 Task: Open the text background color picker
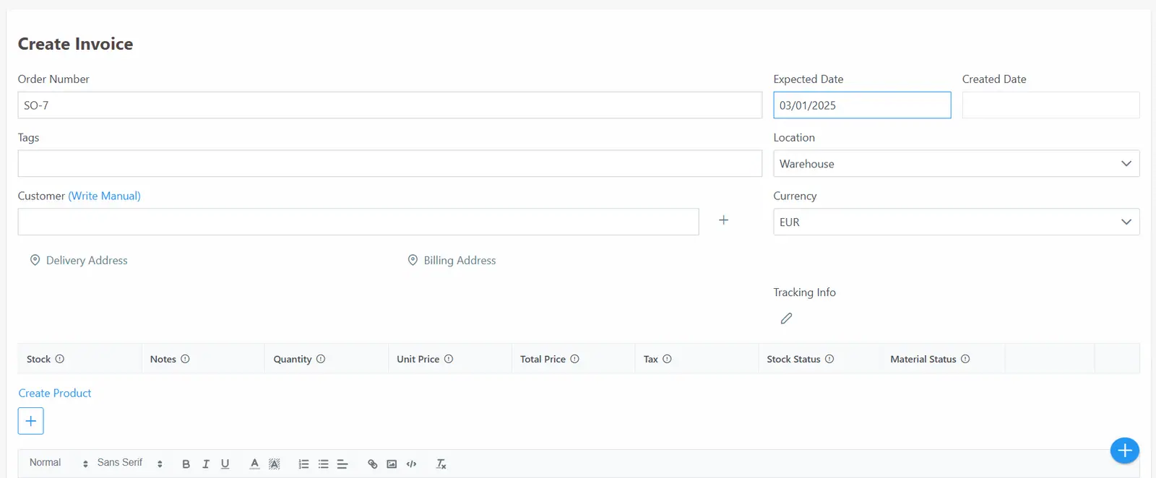coord(275,464)
